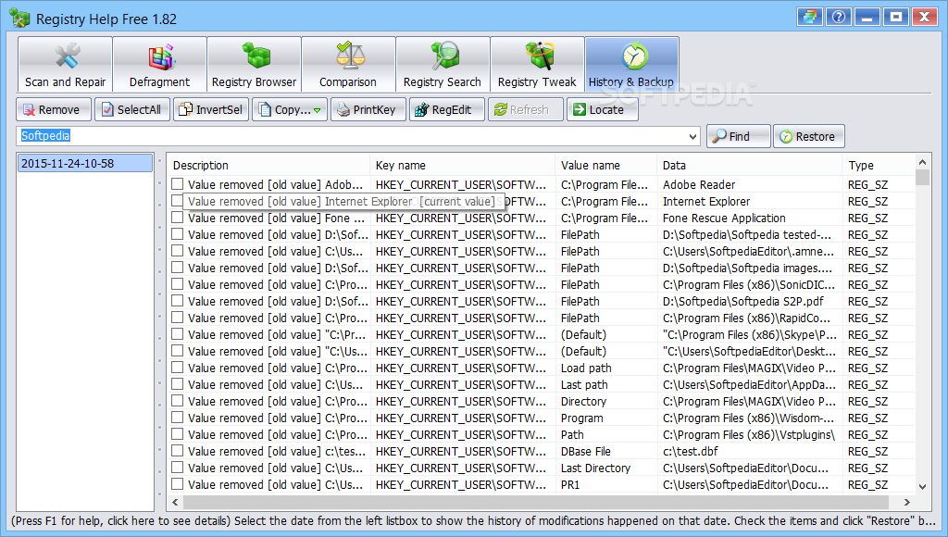Click the Find button

(x=739, y=136)
